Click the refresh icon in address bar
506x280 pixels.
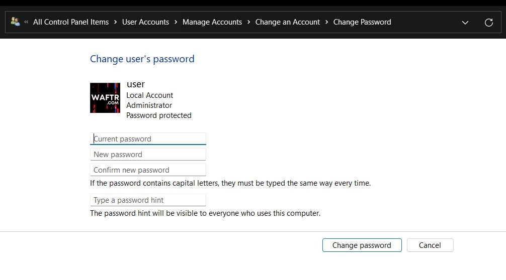(x=488, y=23)
